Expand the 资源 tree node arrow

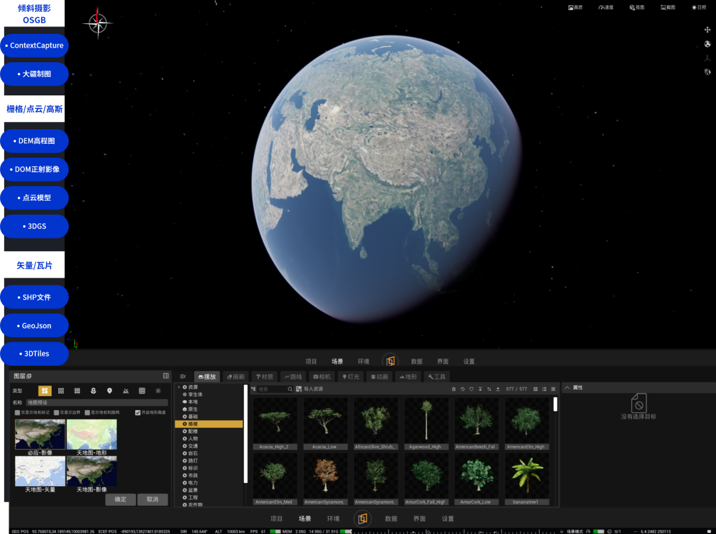tap(179, 387)
